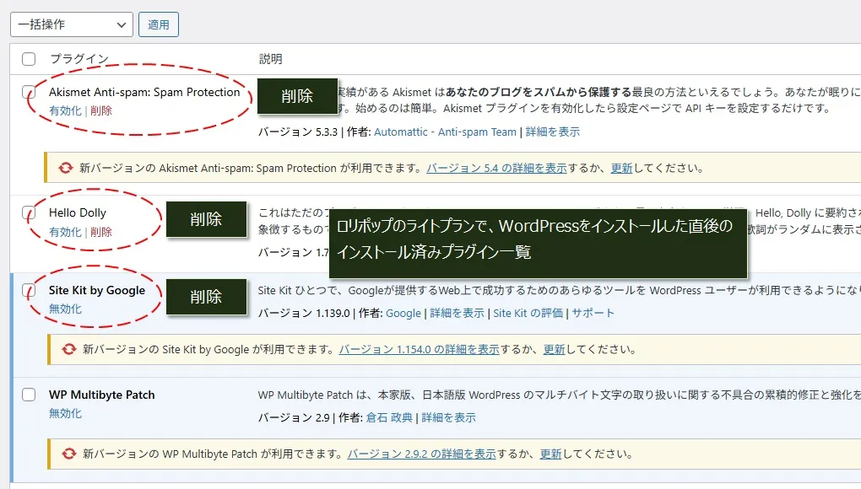Image resolution: width=861 pixels, height=489 pixels.
Task: Open バージョン 1.154.0 の詳細を表示 link
Action: (x=419, y=349)
